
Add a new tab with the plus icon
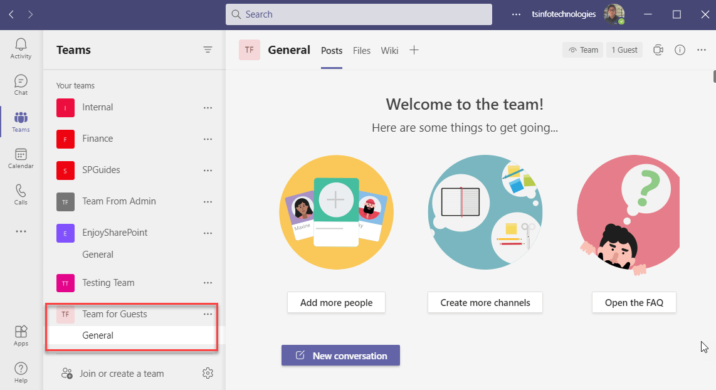tap(414, 50)
